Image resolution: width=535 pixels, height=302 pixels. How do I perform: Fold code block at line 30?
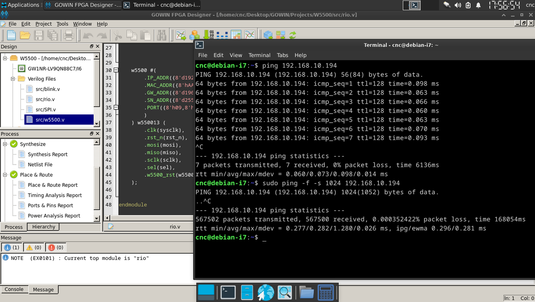coord(116,70)
